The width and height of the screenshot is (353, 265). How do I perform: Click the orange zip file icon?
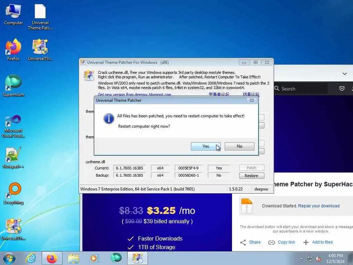[246, 206]
